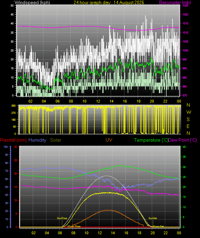The image size is (200, 238).
Task: Click the 270 degree axis label
Action: click(x=14, y=113)
